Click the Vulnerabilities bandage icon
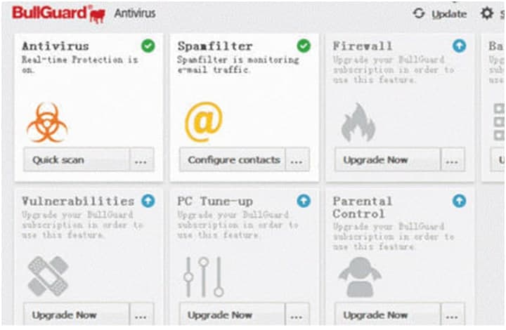506x330 pixels. [48, 276]
